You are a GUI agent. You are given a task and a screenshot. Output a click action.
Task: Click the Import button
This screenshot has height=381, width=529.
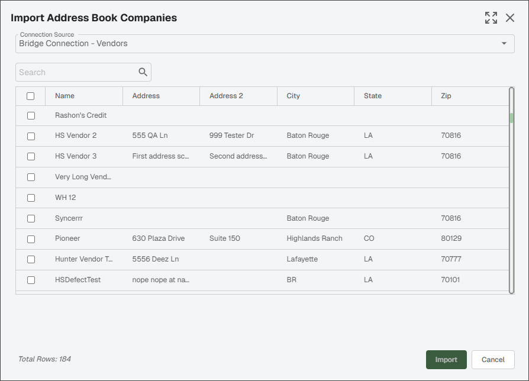click(x=446, y=360)
